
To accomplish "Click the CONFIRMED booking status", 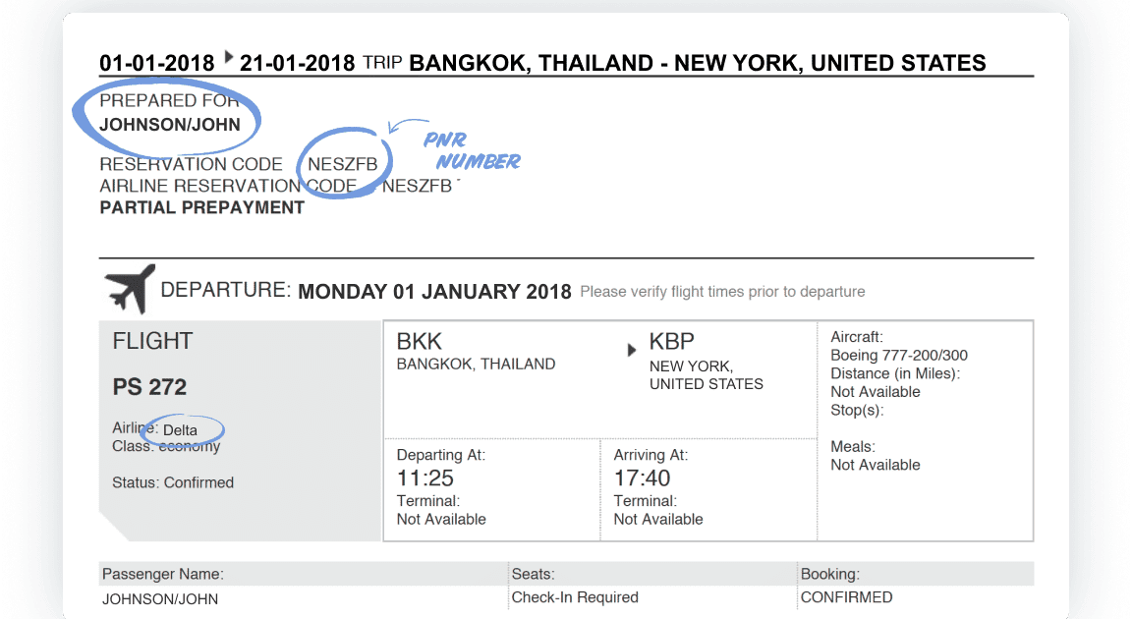I will (x=846, y=597).
